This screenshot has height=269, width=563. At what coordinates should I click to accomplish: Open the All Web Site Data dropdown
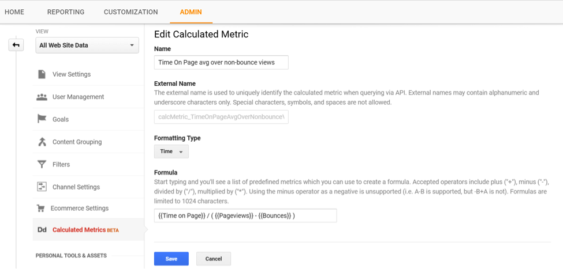coord(87,45)
